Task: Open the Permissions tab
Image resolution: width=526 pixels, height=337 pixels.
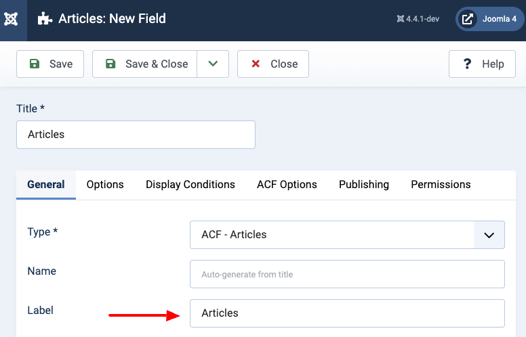Action: coord(441,185)
